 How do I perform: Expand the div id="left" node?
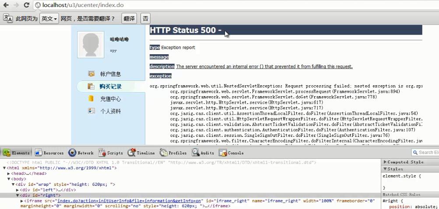point(18,190)
